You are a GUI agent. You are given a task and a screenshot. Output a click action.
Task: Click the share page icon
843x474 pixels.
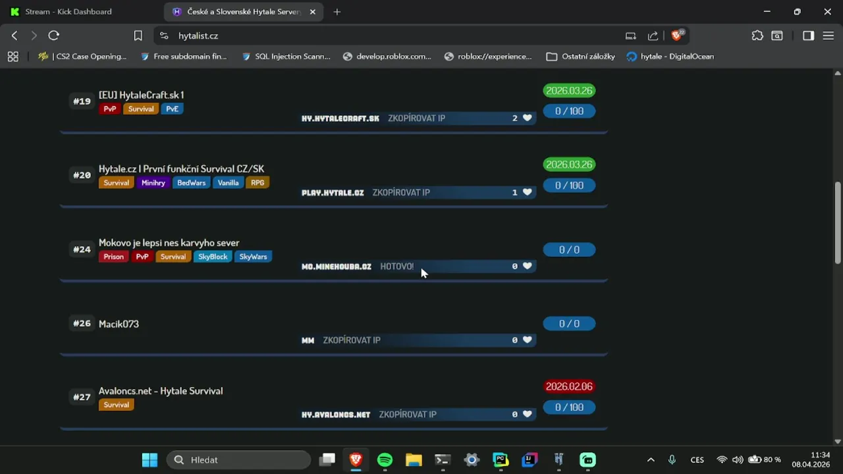[x=653, y=36]
